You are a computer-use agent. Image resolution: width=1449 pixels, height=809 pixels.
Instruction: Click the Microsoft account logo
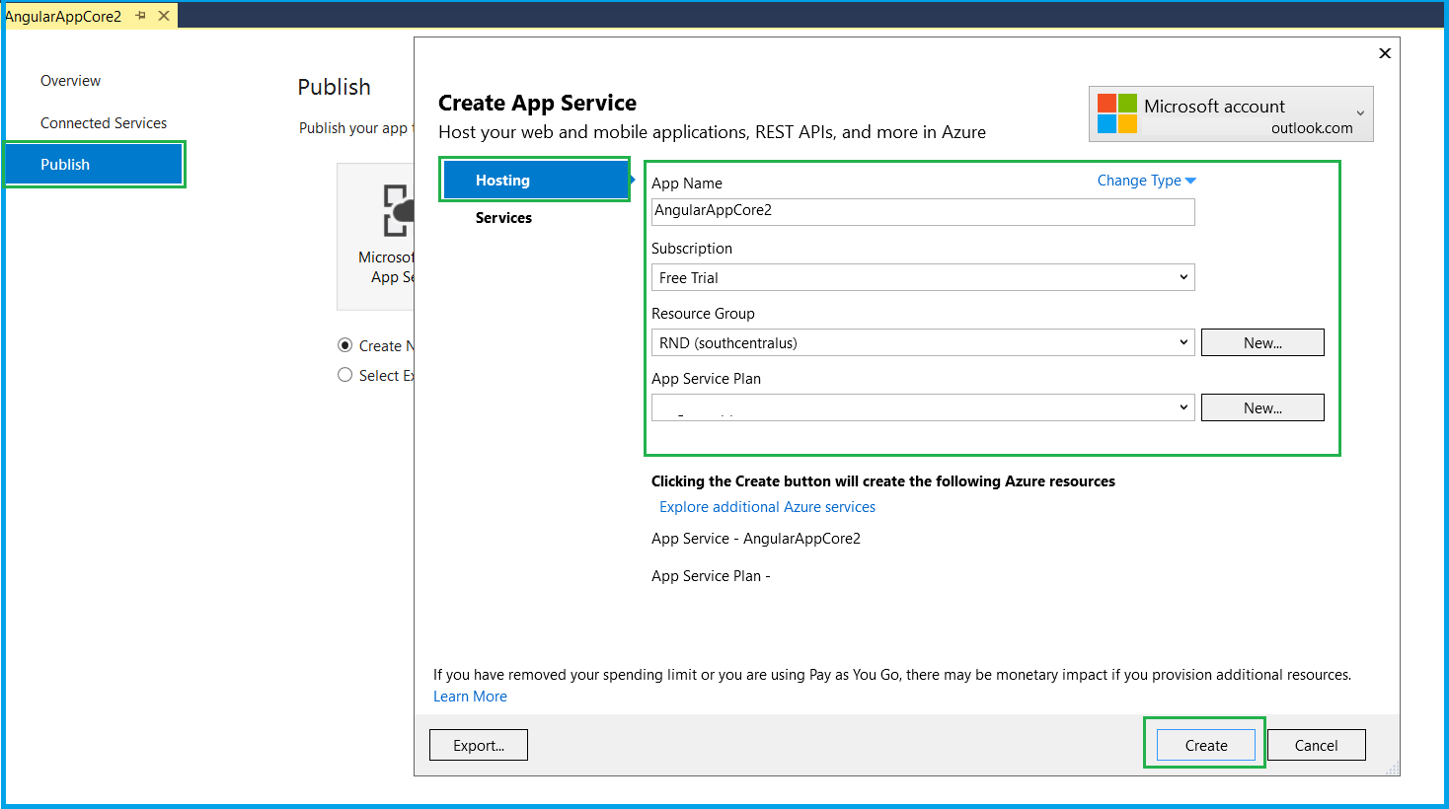point(1115,113)
